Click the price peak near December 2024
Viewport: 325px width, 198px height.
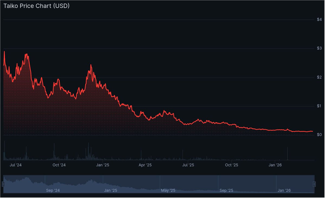click(91, 65)
